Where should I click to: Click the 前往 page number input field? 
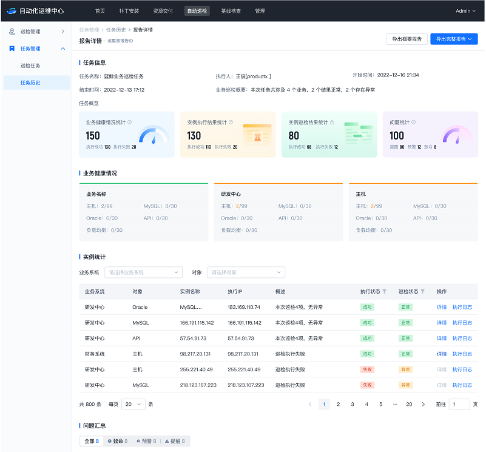459,404
